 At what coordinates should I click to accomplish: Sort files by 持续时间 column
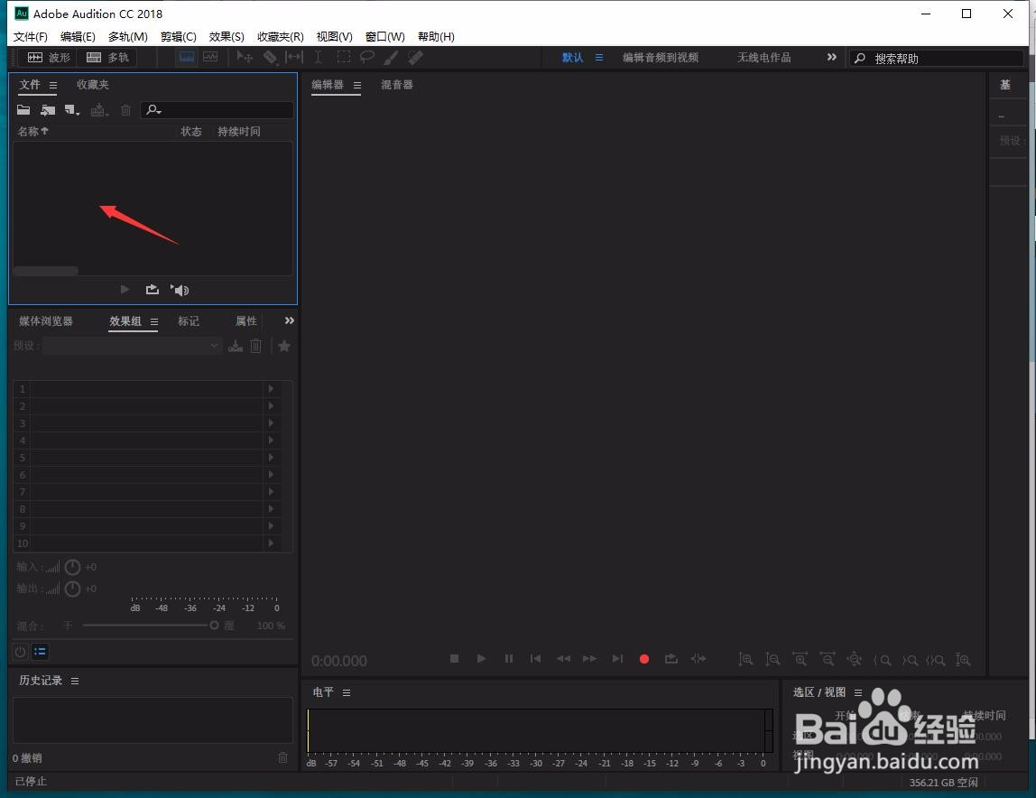pos(238,131)
